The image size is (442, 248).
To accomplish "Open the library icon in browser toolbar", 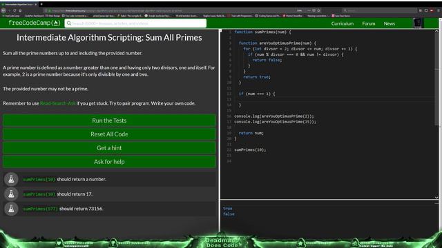I will (x=421, y=10).
